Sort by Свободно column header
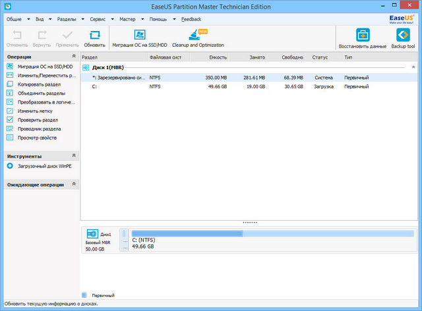The image size is (422, 311). [286, 57]
